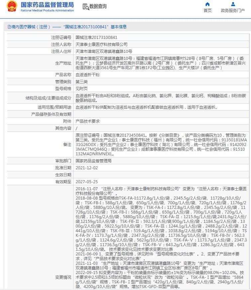The height and width of the screenshot is (290, 251).
Task: Click 产品技术要求 attachment
Action: pos(87,121)
